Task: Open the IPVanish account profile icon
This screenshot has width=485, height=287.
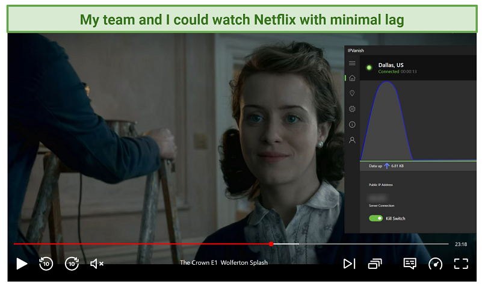Action: pos(352,140)
